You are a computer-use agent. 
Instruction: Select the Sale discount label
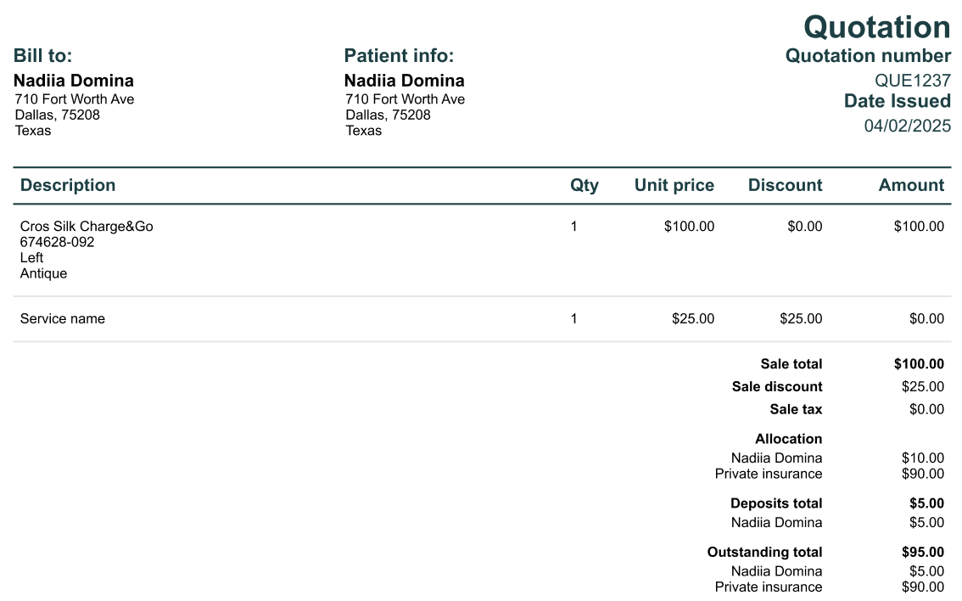click(x=777, y=387)
